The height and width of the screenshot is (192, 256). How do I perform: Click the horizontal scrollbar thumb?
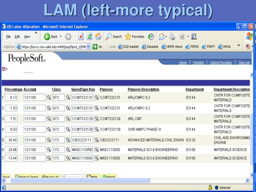pyautogui.click(x=80, y=180)
